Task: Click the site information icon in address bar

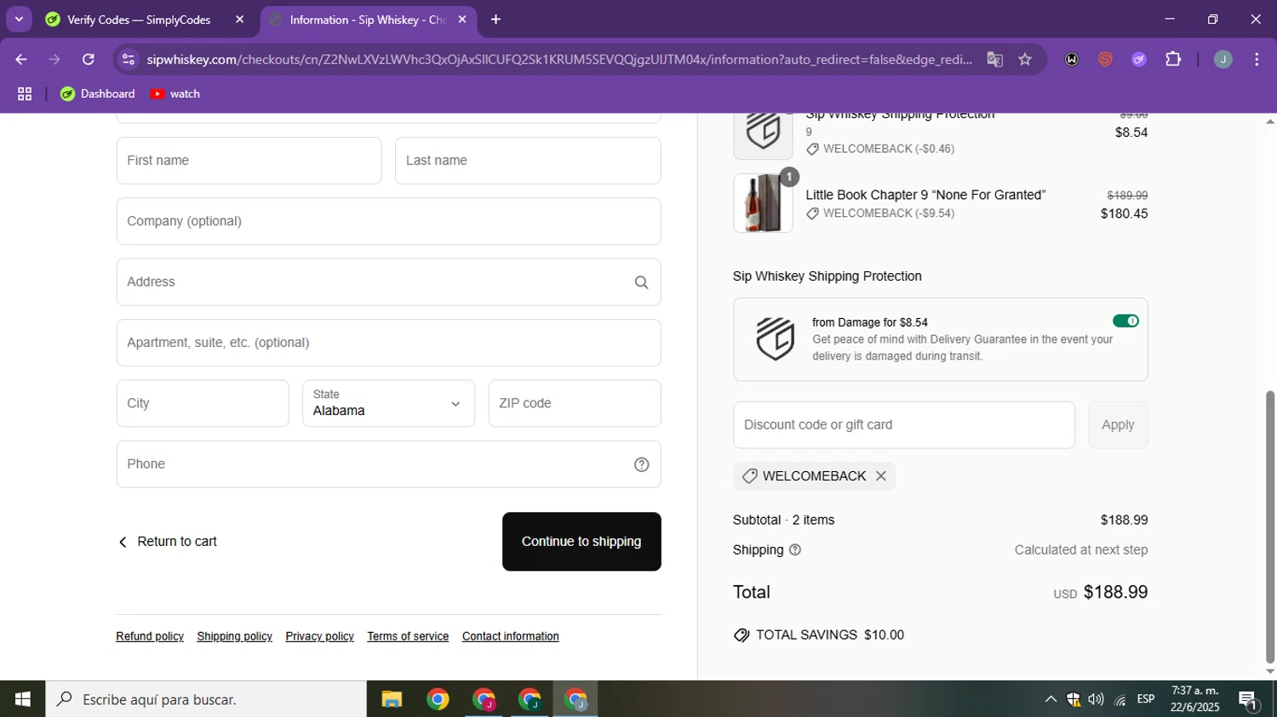Action: pyautogui.click(x=129, y=60)
